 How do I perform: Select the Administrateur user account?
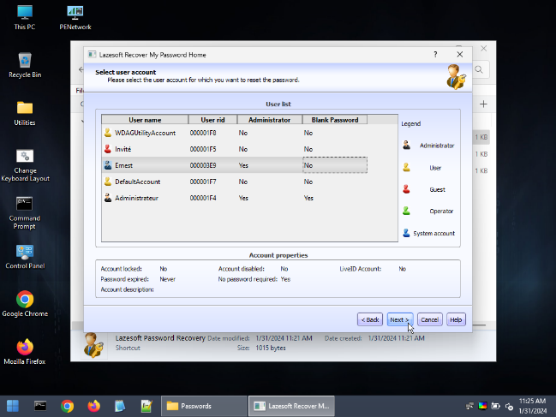click(235, 198)
